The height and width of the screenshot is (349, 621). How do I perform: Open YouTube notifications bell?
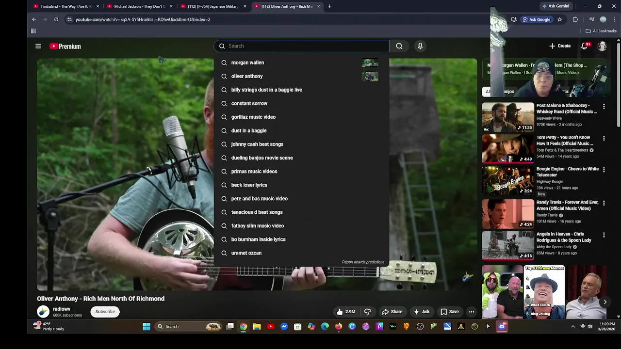pyautogui.click(x=585, y=46)
